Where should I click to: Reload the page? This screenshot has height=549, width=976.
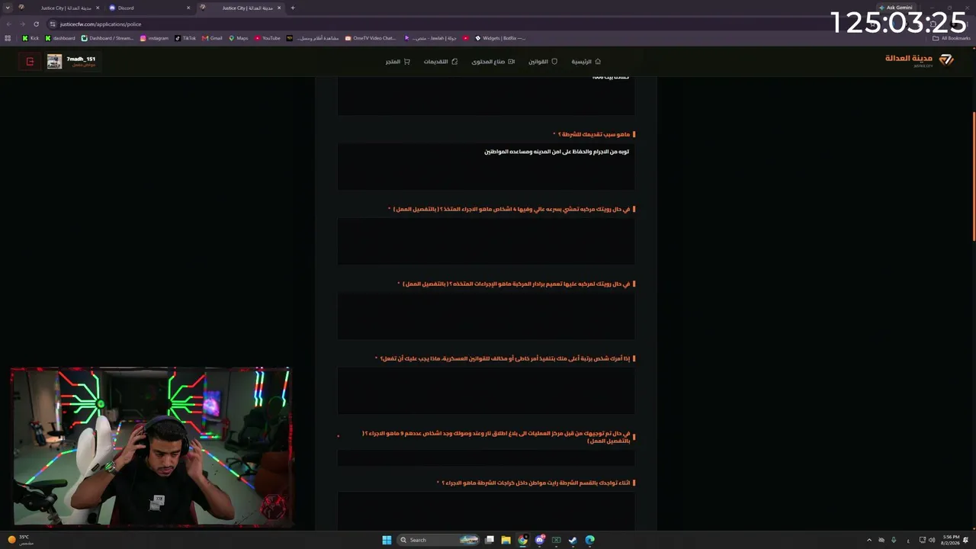coord(36,24)
